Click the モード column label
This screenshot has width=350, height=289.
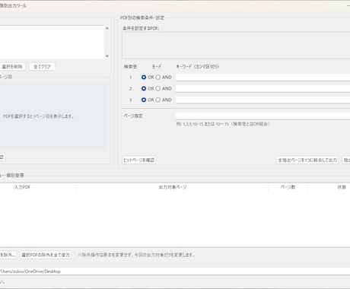pyautogui.click(x=157, y=67)
